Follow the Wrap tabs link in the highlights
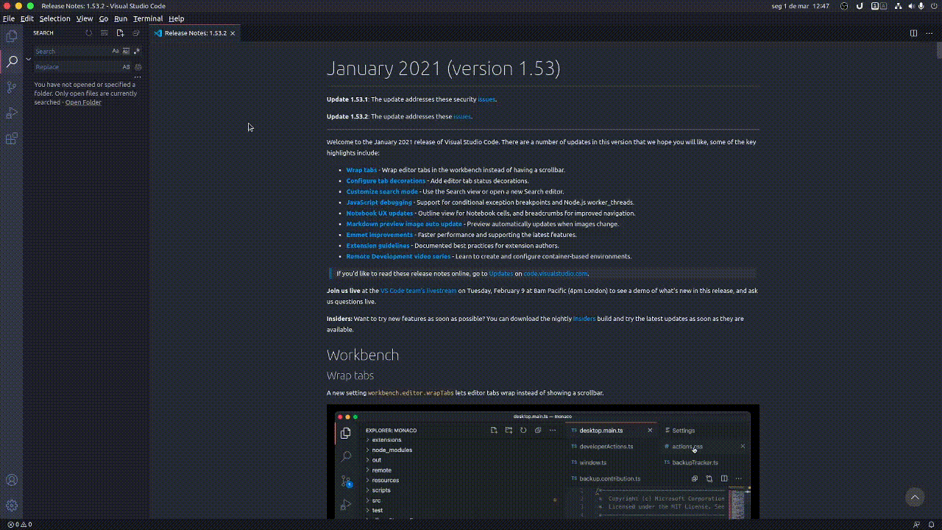The height and width of the screenshot is (530, 942). [361, 169]
